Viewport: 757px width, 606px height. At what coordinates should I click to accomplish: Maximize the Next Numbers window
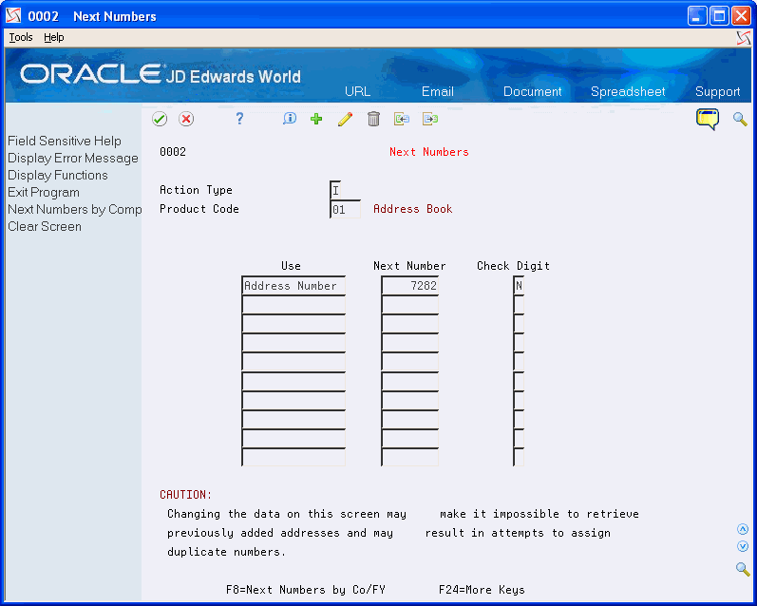718,16
